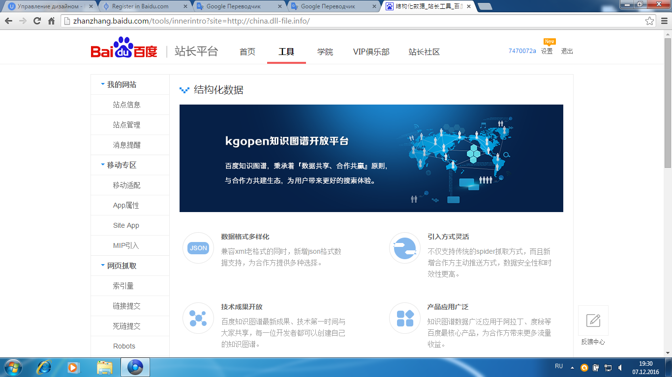Image resolution: width=672 pixels, height=377 pixels.
Task: Bookmark page with star icon
Action: click(650, 21)
